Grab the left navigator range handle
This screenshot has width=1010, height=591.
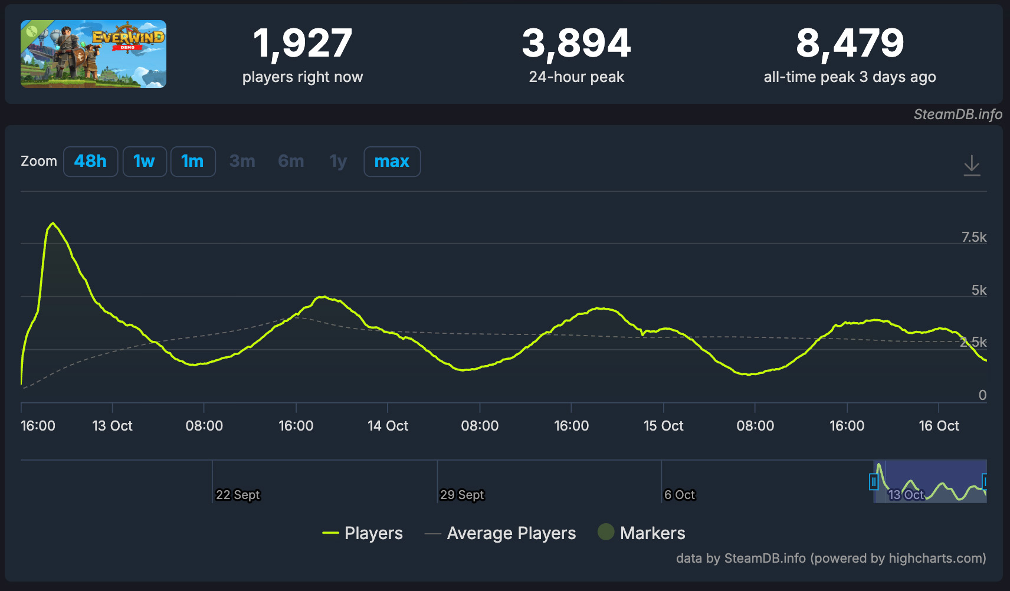874,482
